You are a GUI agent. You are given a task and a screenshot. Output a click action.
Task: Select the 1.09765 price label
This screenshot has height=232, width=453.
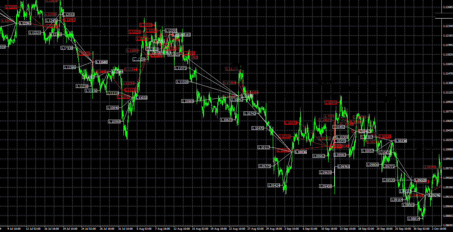(x=344, y=167)
